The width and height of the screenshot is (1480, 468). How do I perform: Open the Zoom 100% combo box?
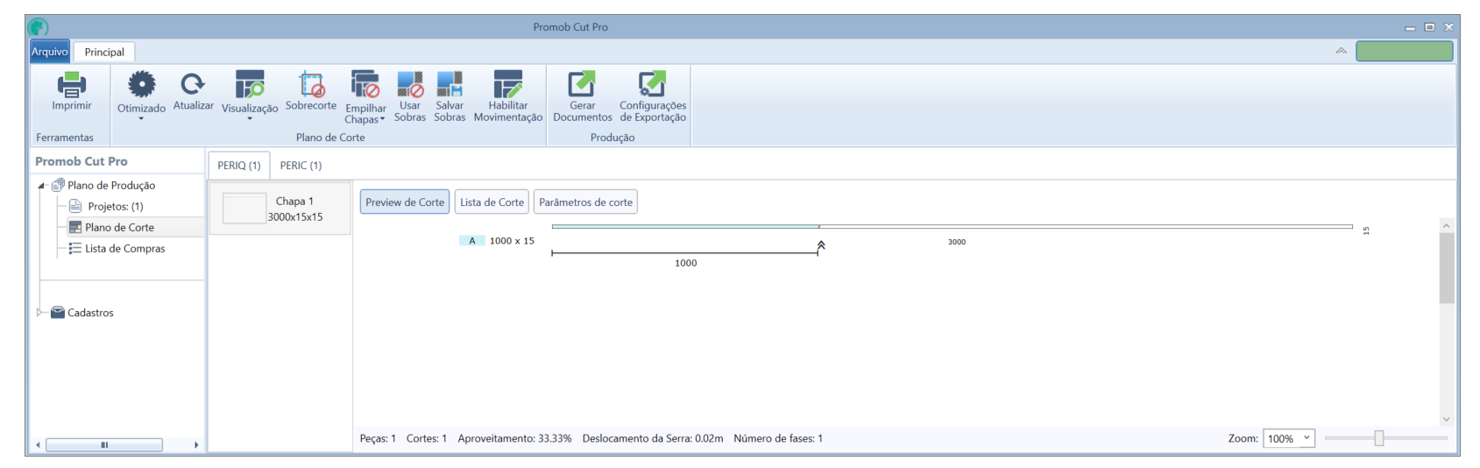(x=1288, y=438)
